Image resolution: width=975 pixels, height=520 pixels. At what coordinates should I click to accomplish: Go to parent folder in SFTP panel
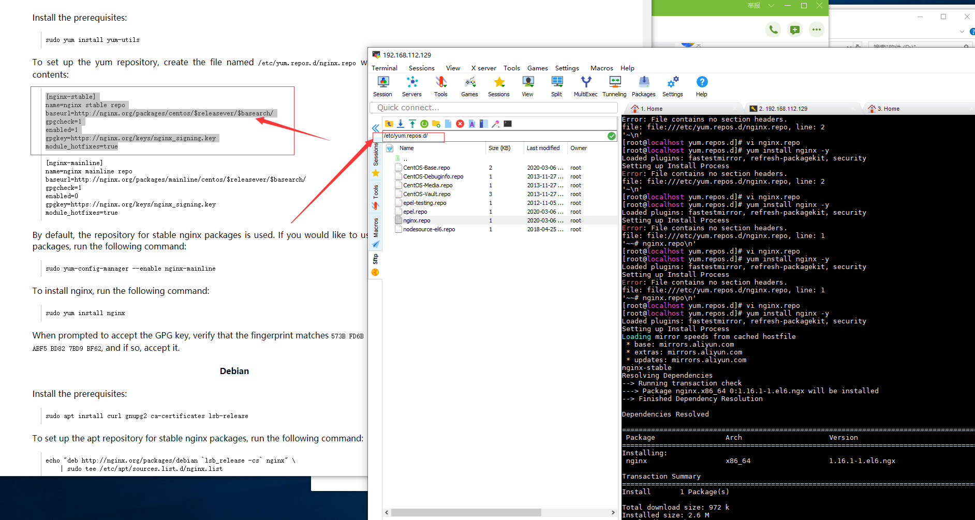389,124
